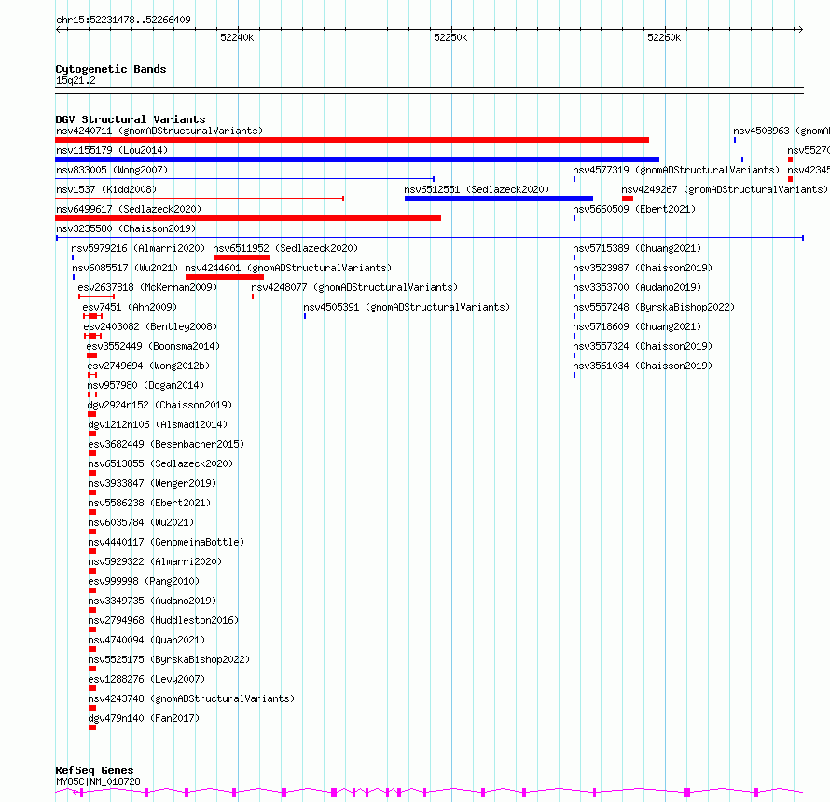Screen dimensions: 830x802
Task: Select nsv4440117 (GenomeinaBottle) variant
Action: click(166, 542)
